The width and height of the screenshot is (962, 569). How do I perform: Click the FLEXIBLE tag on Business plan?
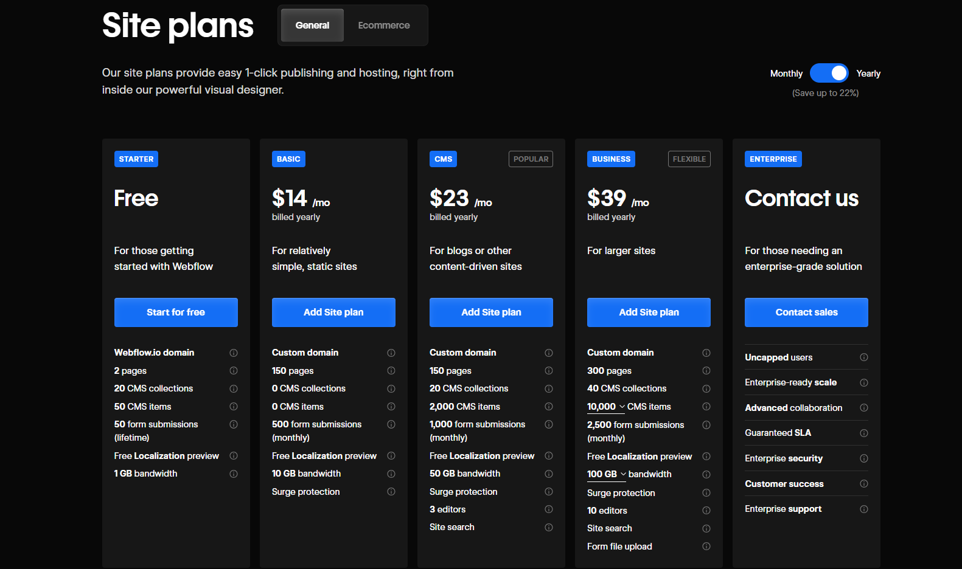point(689,159)
